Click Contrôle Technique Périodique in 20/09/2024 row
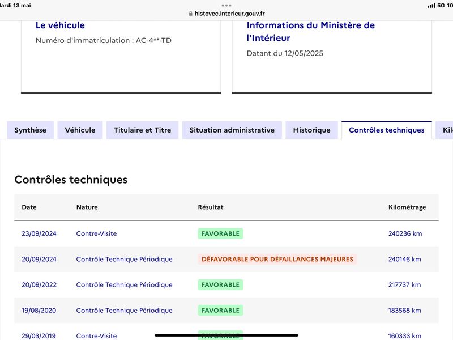 pos(124,259)
